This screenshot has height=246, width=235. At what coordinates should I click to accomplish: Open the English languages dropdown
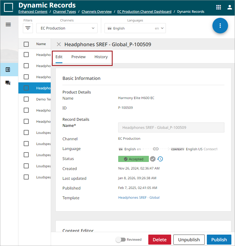[135, 28]
